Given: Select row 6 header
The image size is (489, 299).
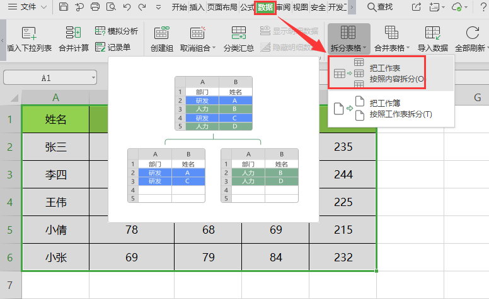Looking at the screenshot, I should pos(10,258).
